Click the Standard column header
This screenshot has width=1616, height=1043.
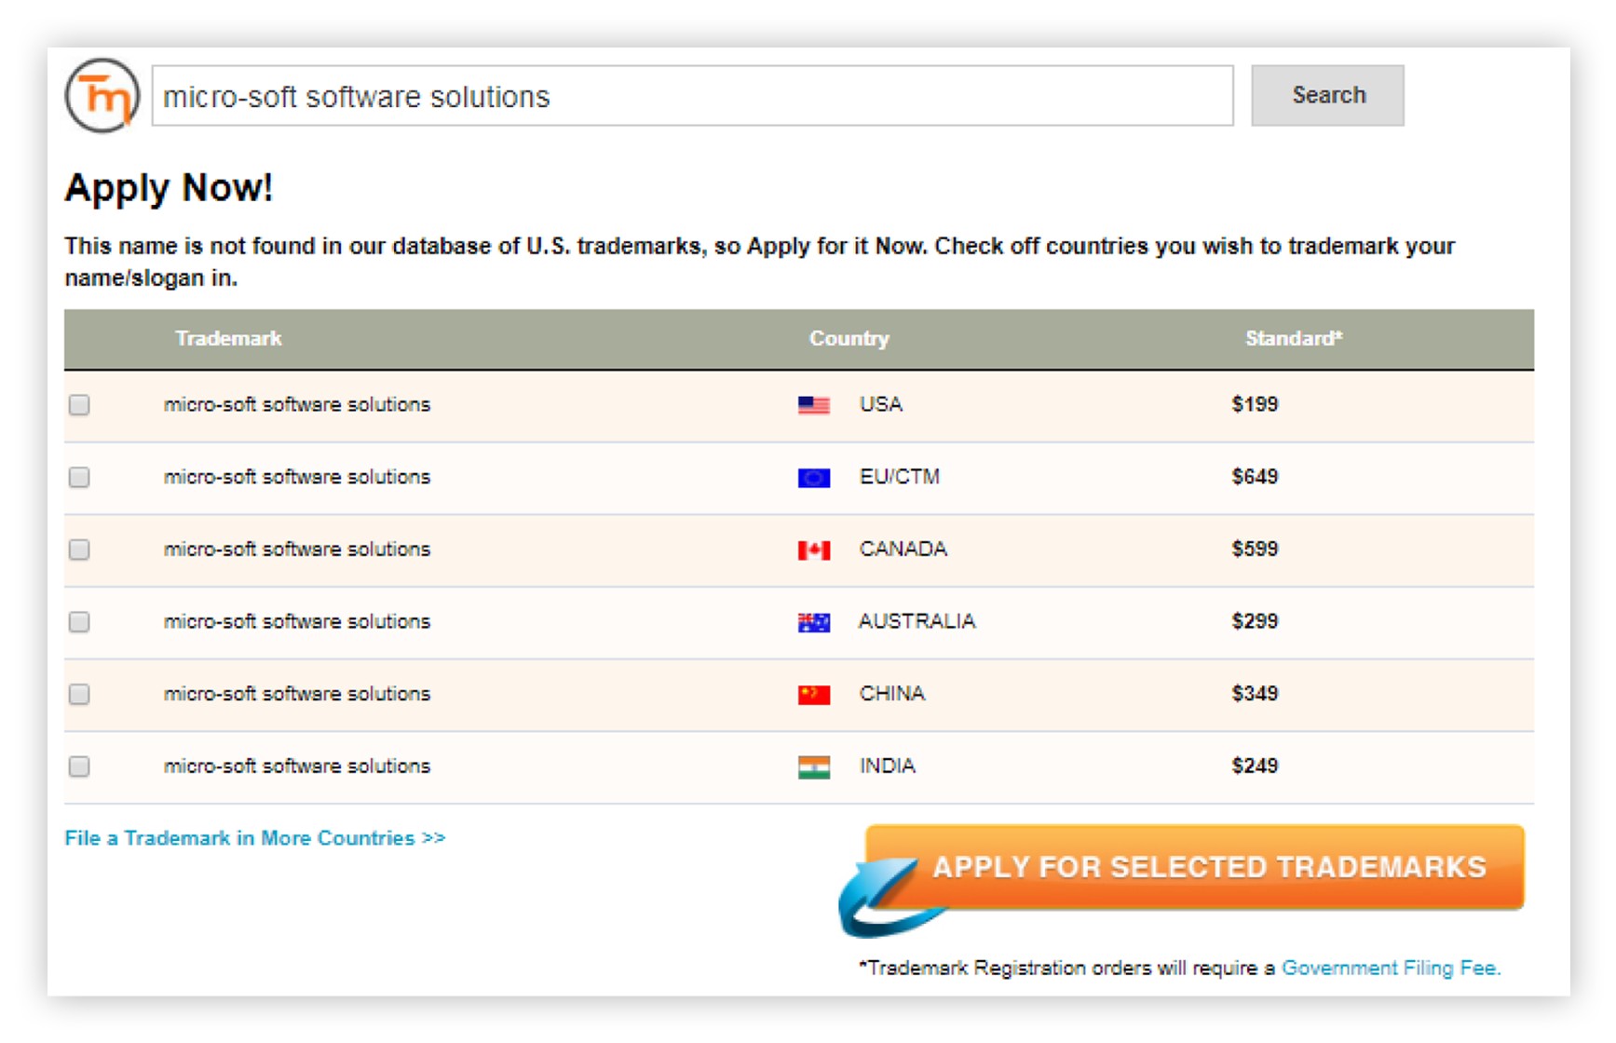click(1293, 339)
